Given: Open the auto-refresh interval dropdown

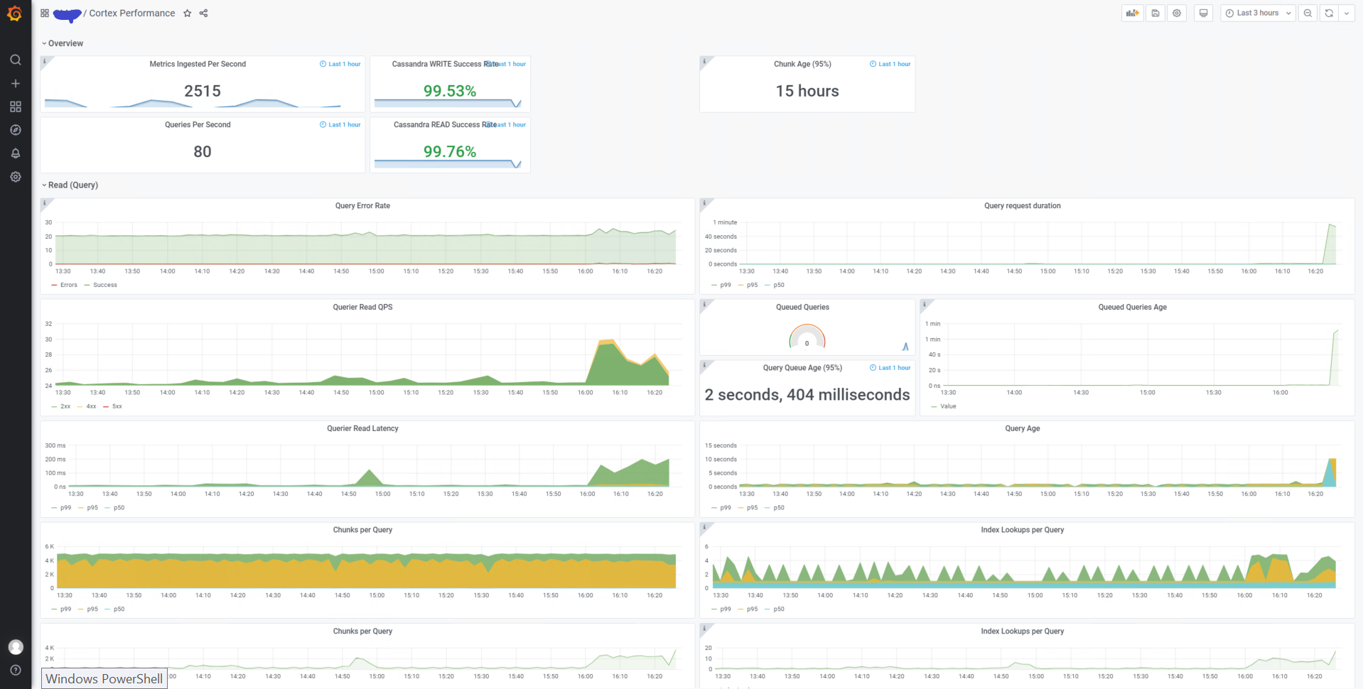Looking at the screenshot, I should 1346,13.
